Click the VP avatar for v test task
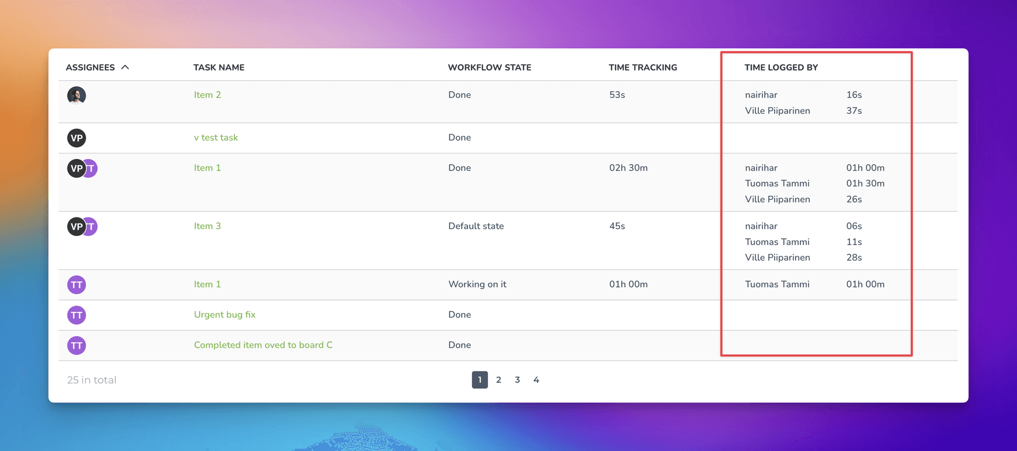This screenshot has width=1017, height=451. pos(76,138)
